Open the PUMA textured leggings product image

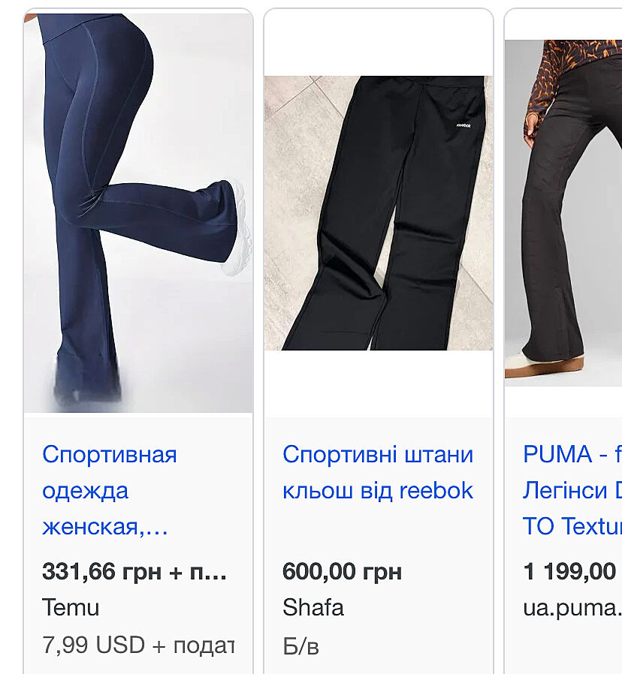click(x=563, y=212)
